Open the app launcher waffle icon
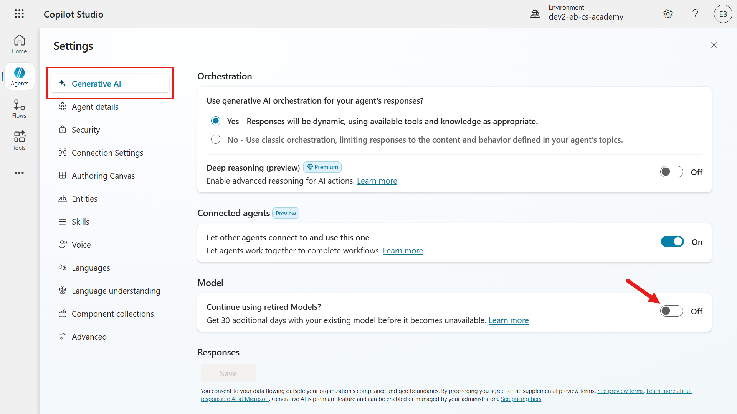 tap(19, 14)
